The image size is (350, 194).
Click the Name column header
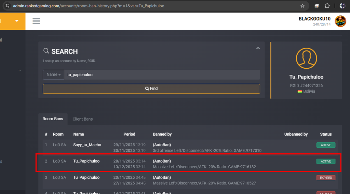click(79, 134)
